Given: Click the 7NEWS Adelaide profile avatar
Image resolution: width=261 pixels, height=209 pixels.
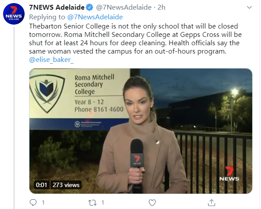Looking at the screenshot, I should 14,14.
